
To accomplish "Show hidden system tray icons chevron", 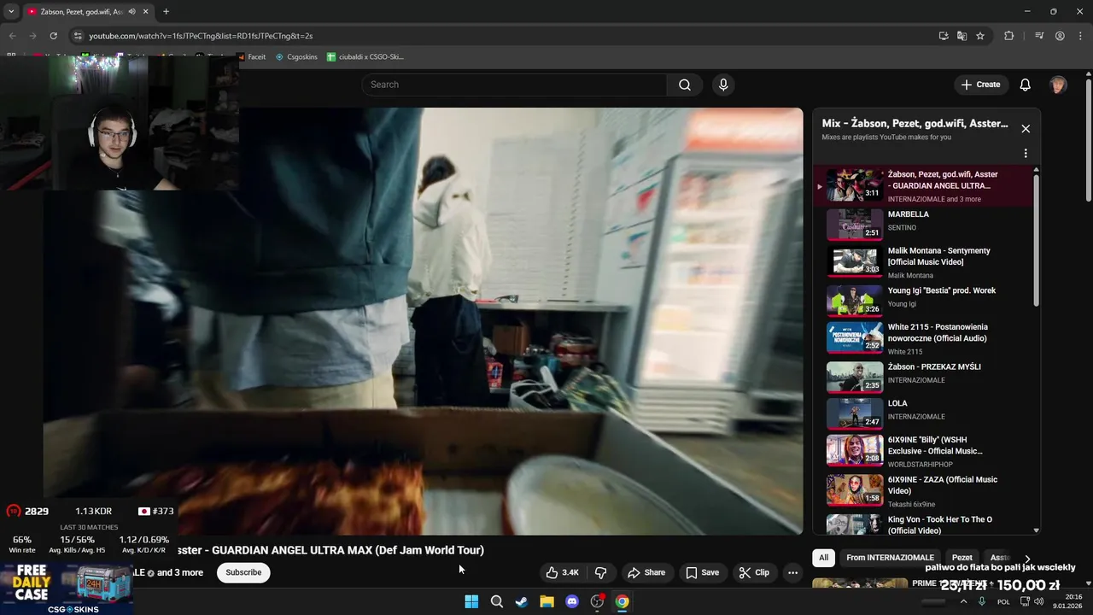I will [x=964, y=601].
